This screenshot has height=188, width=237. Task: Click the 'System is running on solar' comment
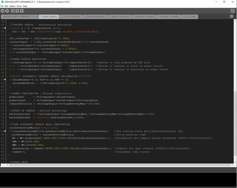point(129,66)
